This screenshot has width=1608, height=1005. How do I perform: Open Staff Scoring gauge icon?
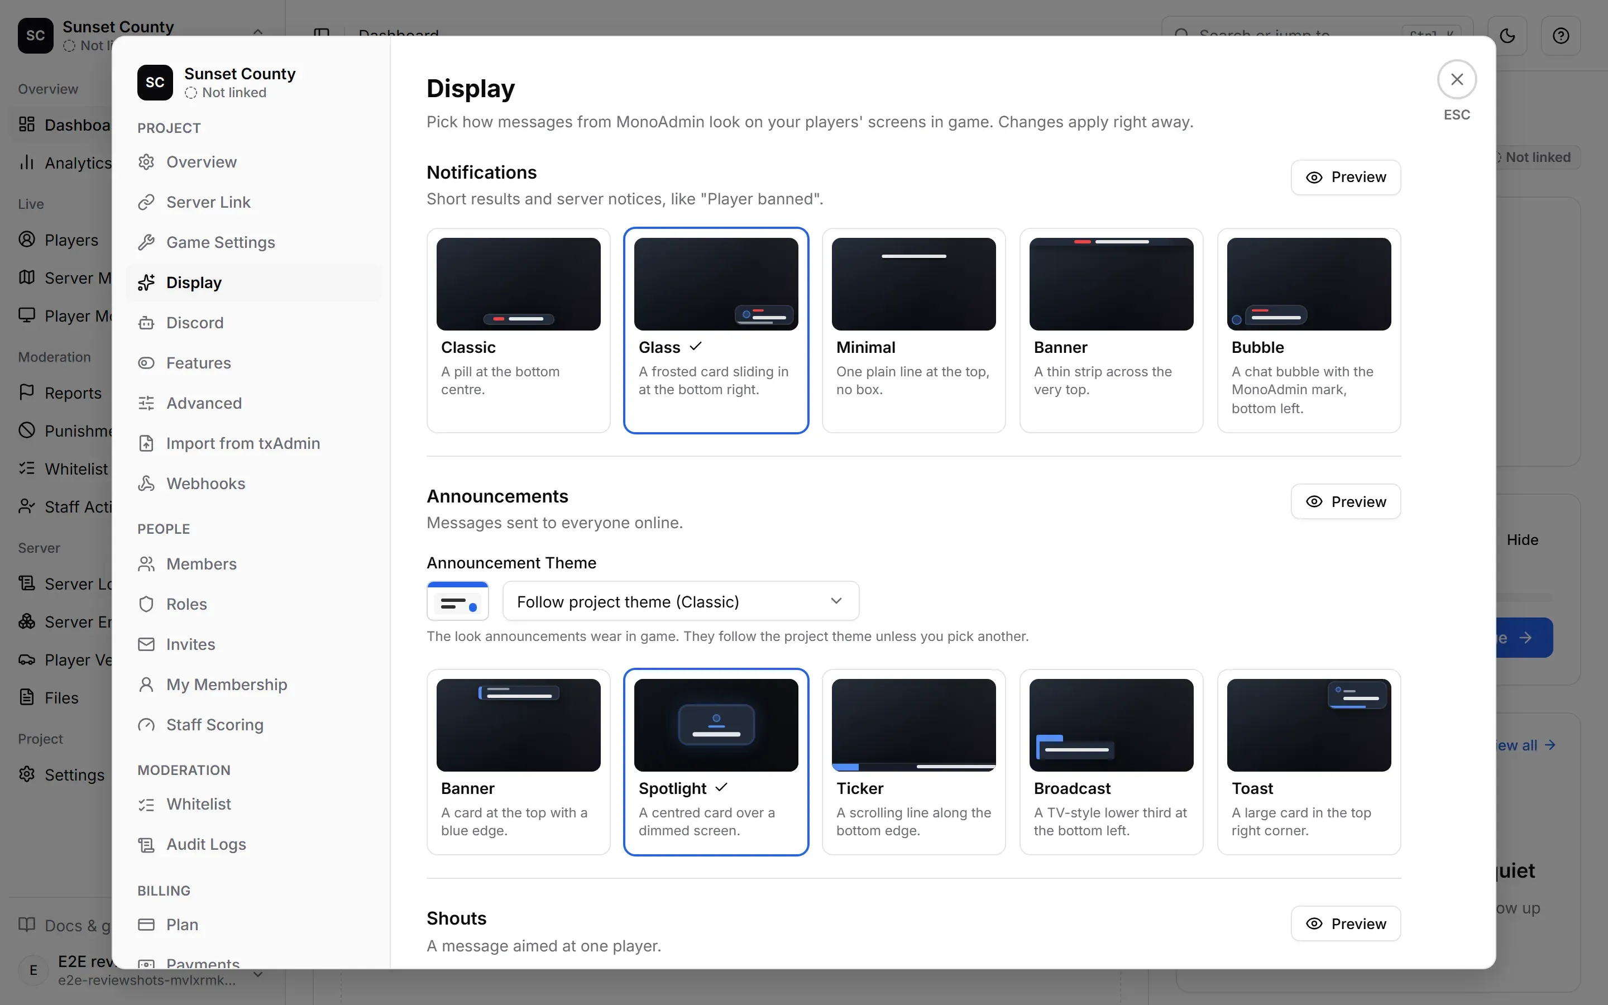(146, 725)
